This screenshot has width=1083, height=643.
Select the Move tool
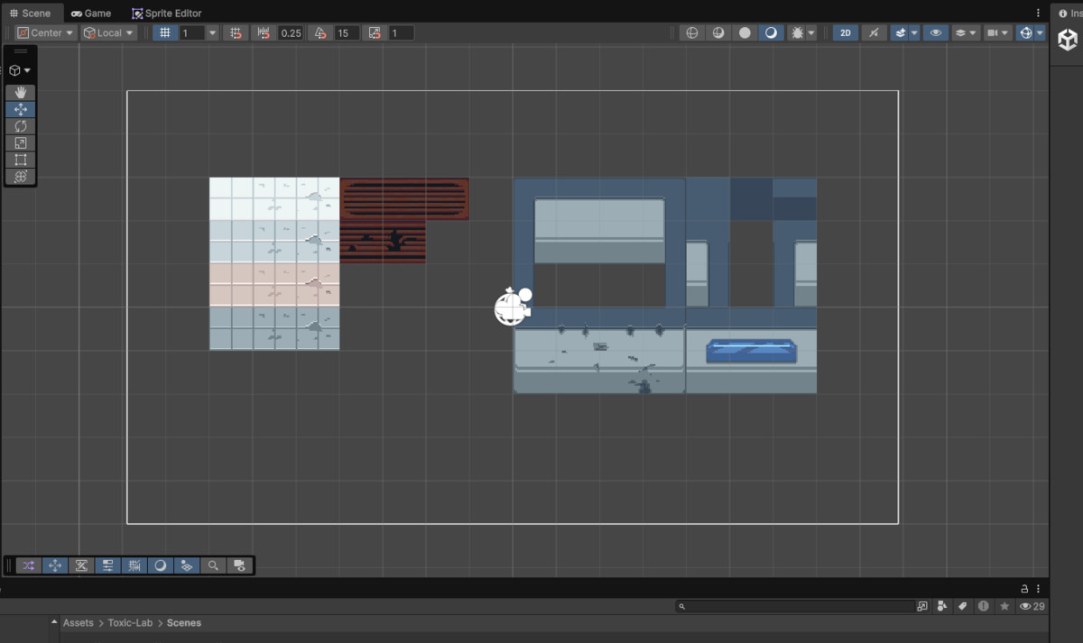tap(21, 109)
